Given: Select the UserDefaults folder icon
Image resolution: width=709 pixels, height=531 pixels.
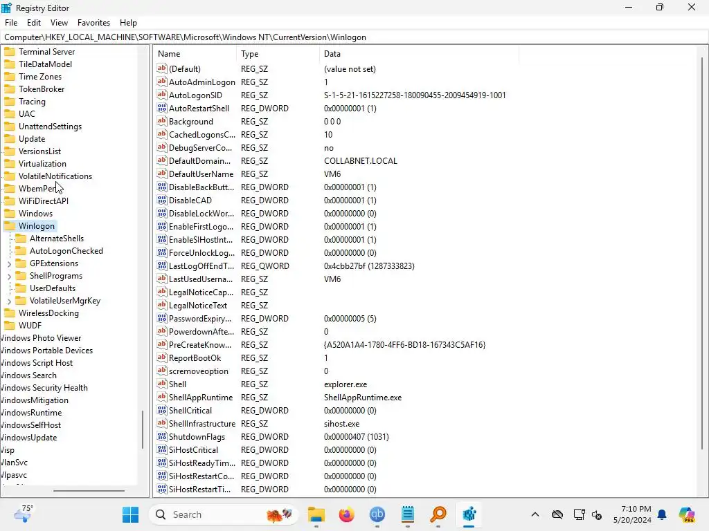Looking at the screenshot, I should [21, 288].
